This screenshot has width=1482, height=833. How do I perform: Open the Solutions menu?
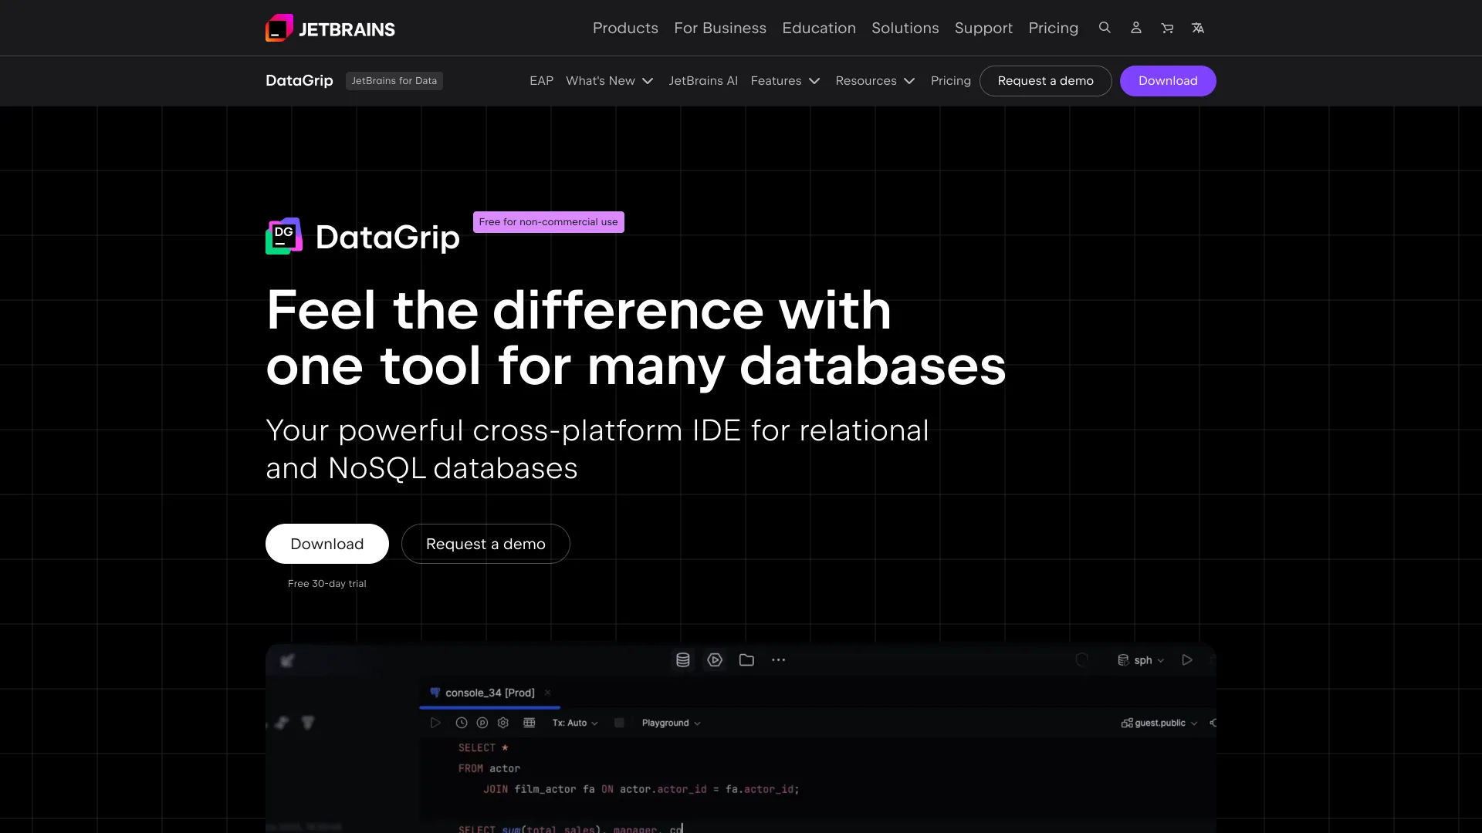point(905,28)
